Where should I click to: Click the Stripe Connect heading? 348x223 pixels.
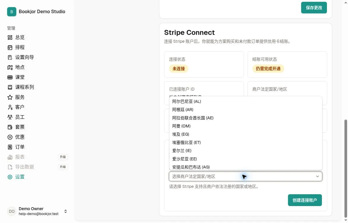coord(189,32)
